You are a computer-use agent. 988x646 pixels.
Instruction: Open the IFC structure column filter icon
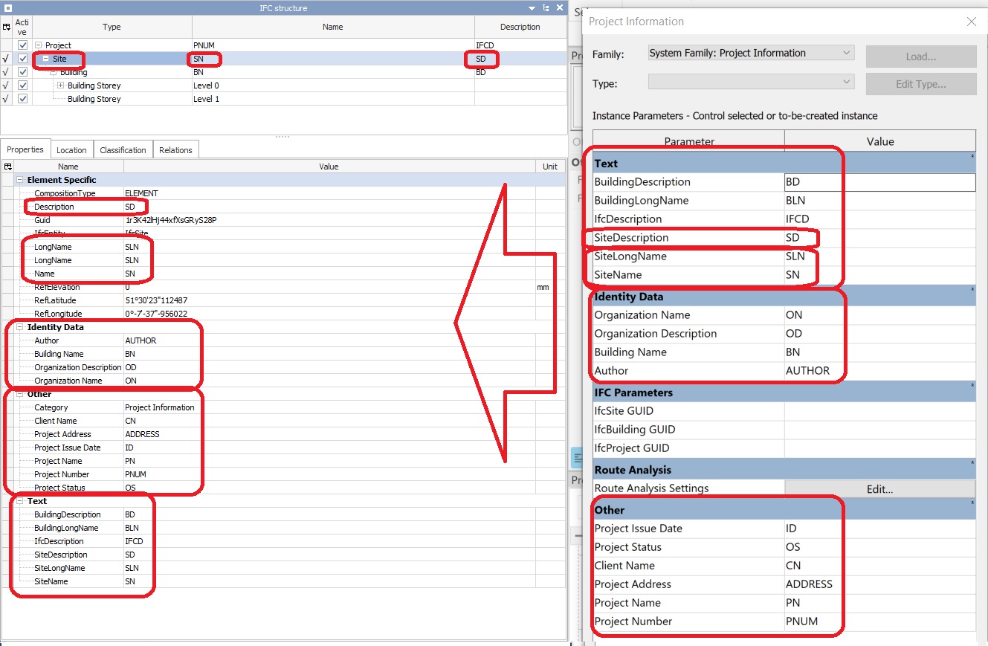pyautogui.click(x=6, y=28)
